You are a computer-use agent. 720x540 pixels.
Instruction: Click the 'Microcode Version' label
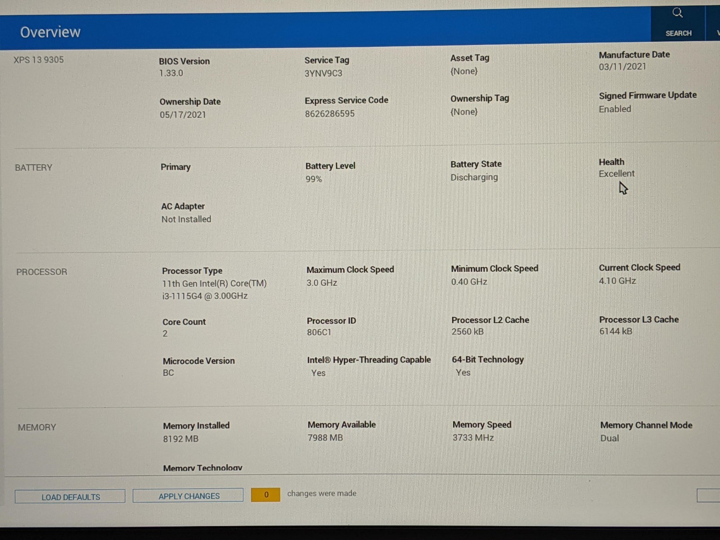coord(198,361)
